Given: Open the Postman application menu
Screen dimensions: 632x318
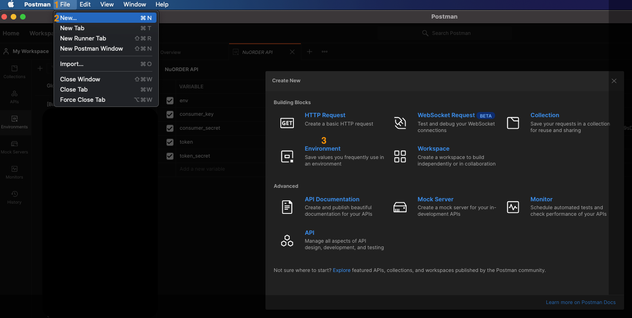Looking at the screenshot, I should point(37,4).
